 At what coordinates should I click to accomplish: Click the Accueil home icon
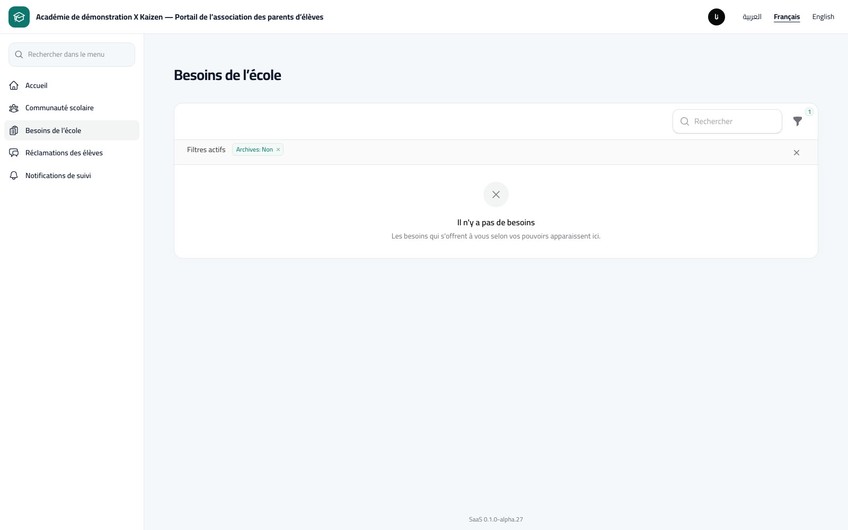click(14, 85)
